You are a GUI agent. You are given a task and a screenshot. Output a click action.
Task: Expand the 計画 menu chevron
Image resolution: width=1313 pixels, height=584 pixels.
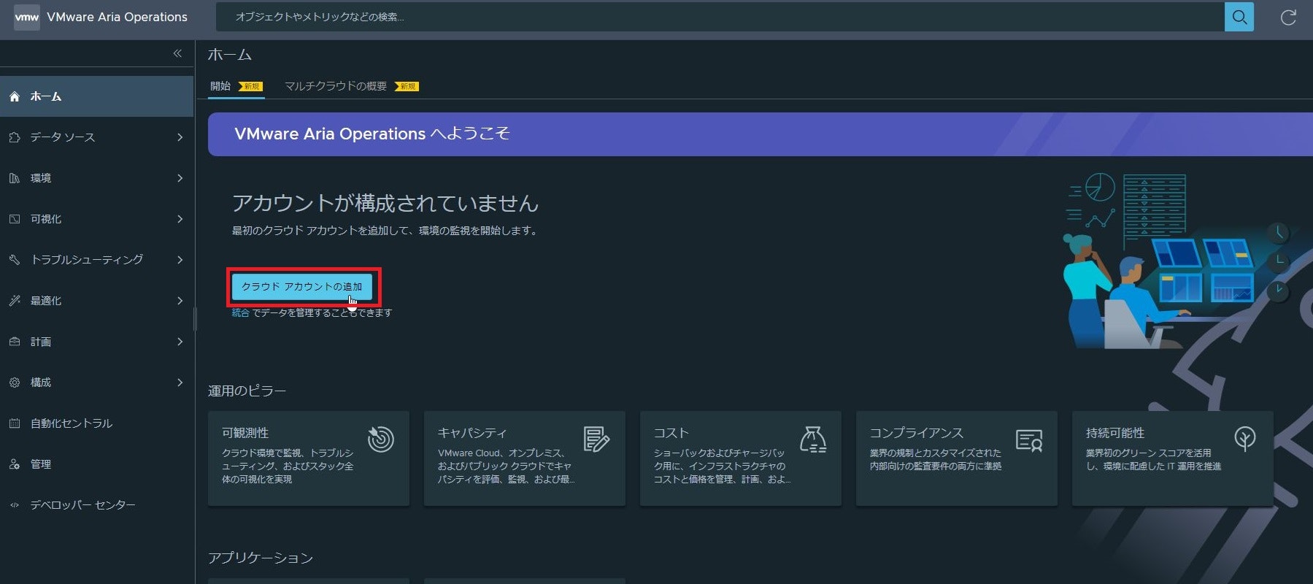coord(180,342)
